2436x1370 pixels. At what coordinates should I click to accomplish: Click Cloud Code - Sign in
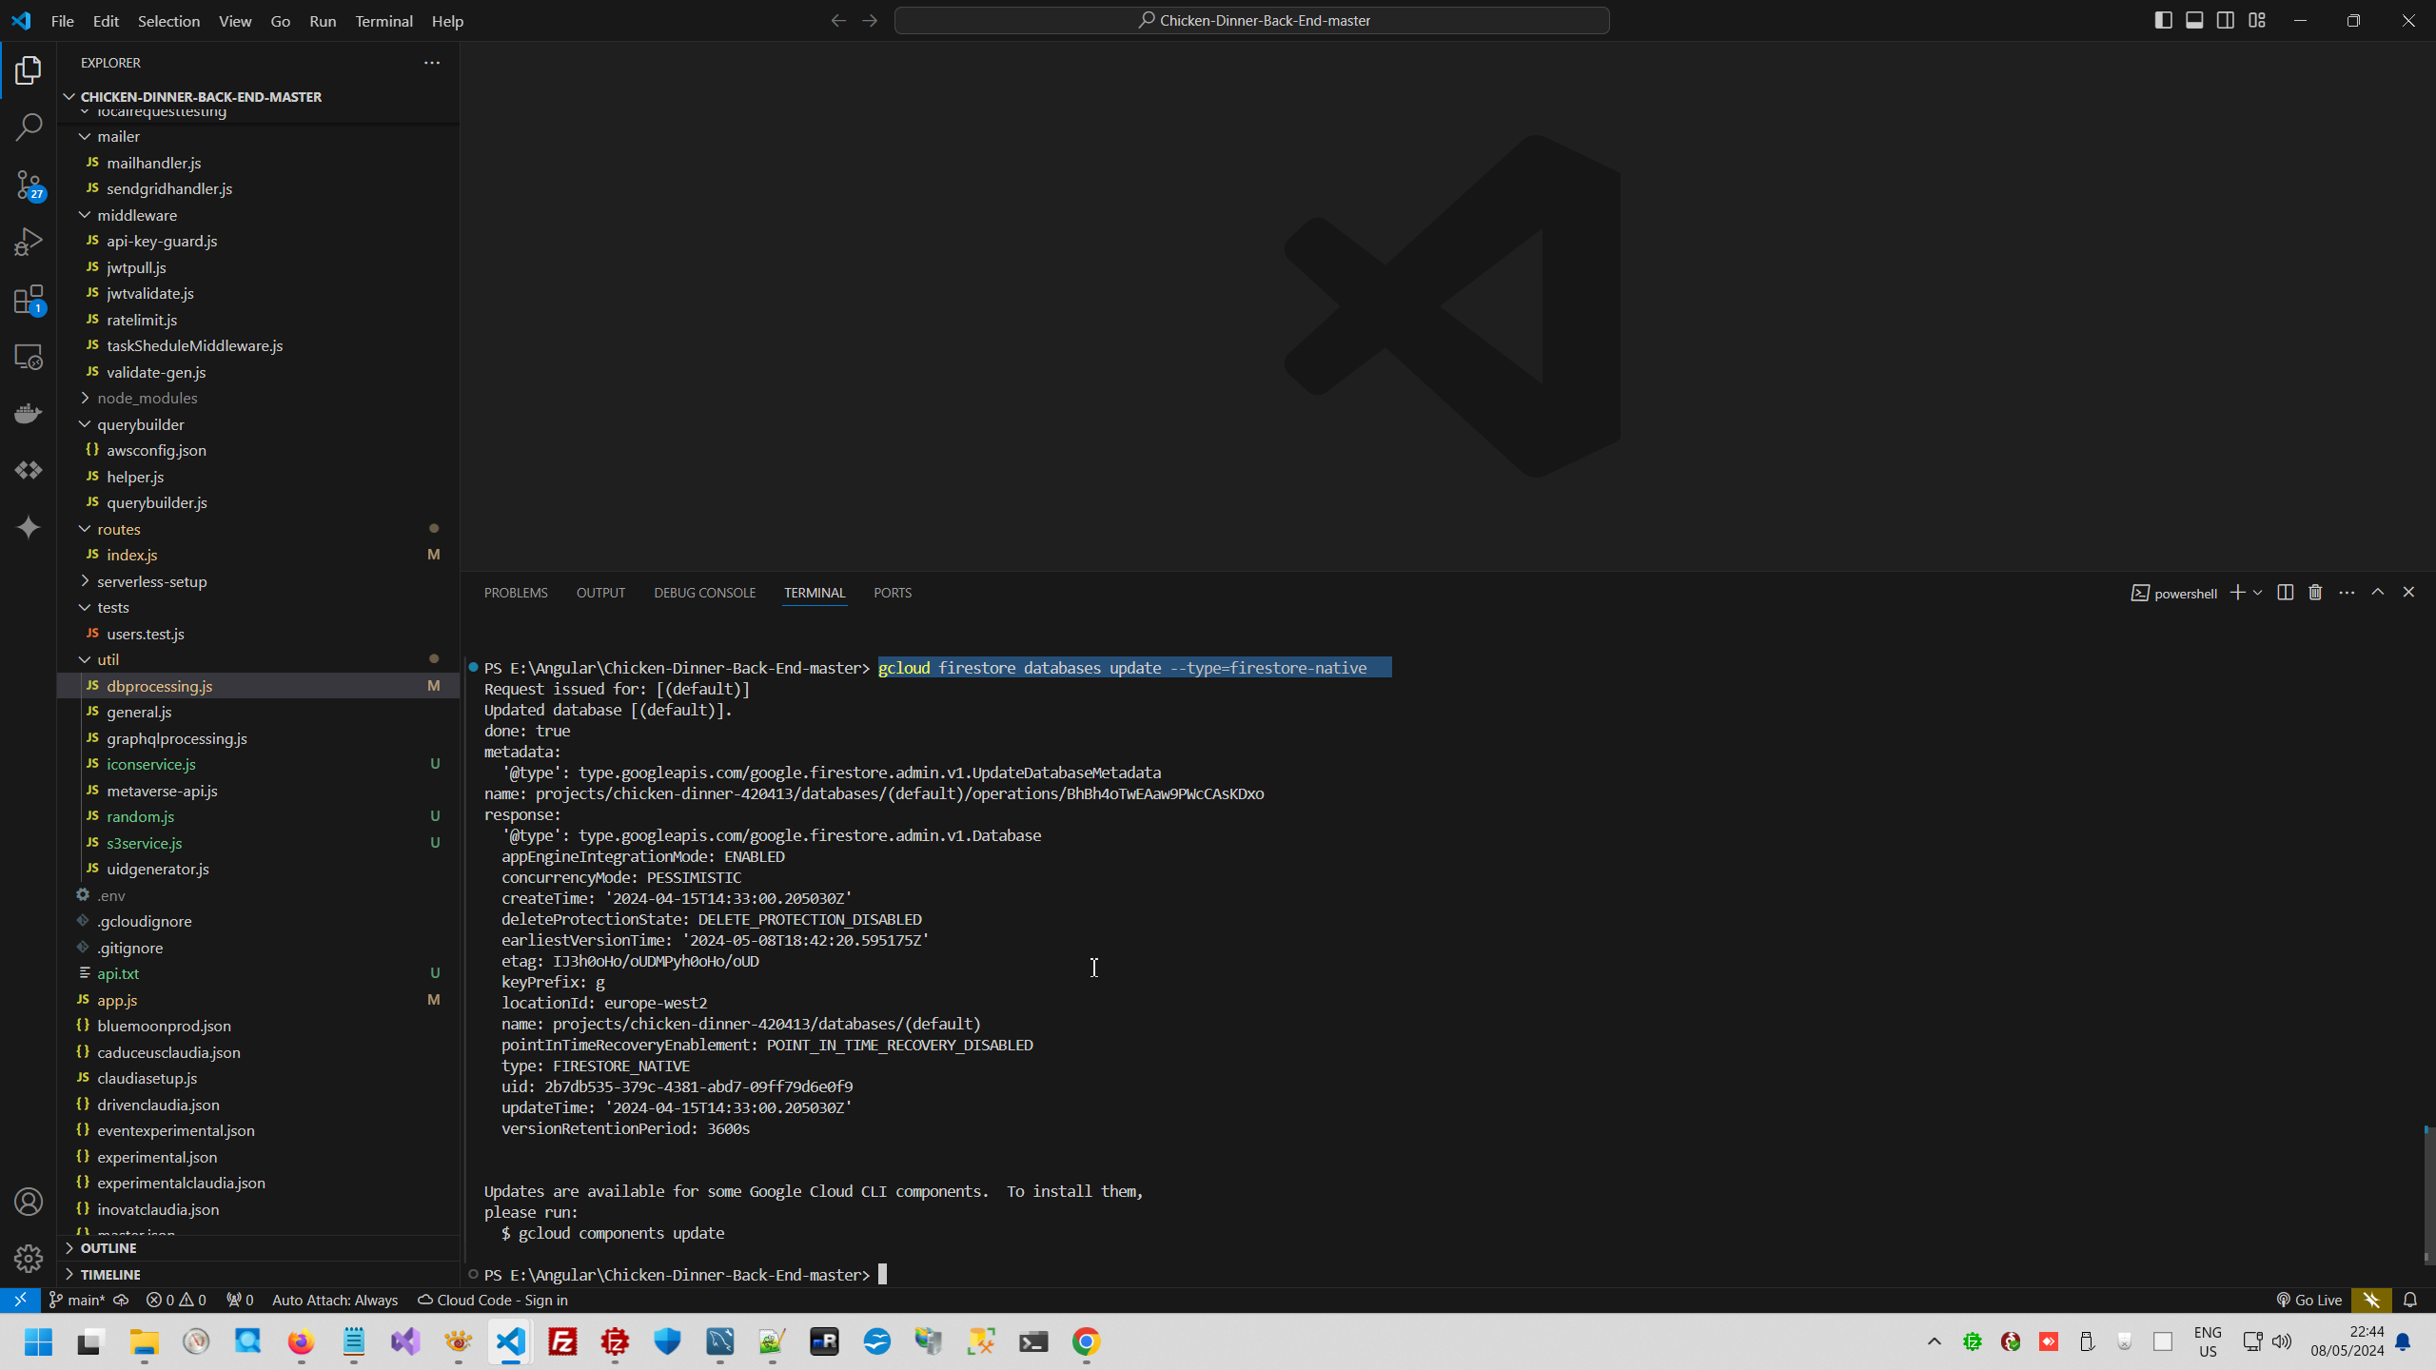493,1300
